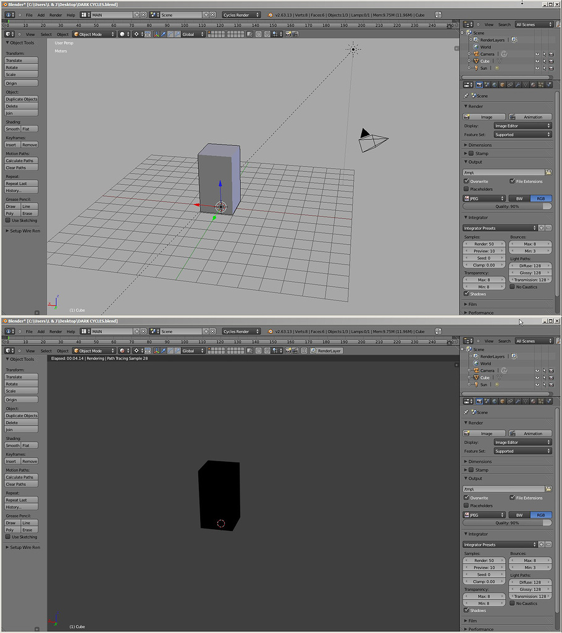Select rotate manipulator icon in grid-view window
The width and height of the screenshot is (562, 633).
click(x=170, y=35)
